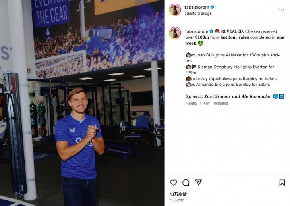This screenshot has width=290, height=206.
Task: Click the blue circle emoji after 'Garnacho'
Action: pos(275,96)
